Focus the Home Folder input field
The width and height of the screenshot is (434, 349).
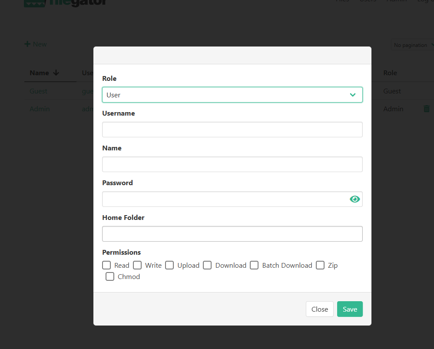point(232,234)
